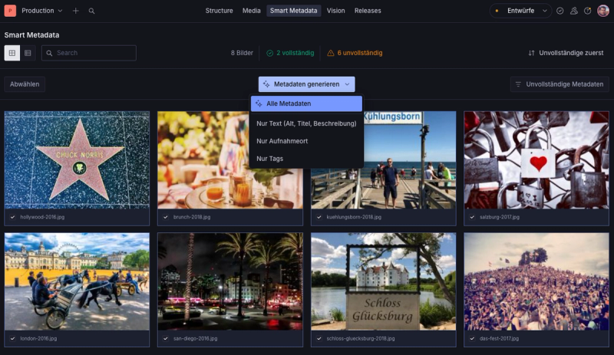Uncheck london-2016.jpg checkbox
614x355 pixels.
12,339
